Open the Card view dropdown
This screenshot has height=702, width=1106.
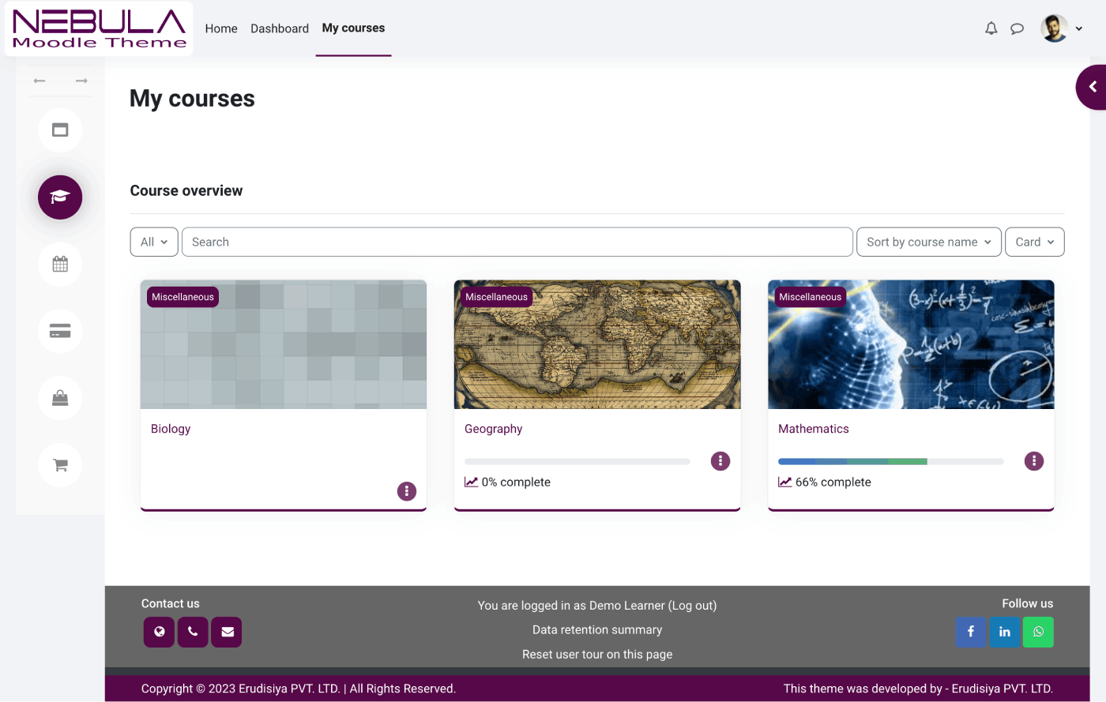coord(1034,242)
